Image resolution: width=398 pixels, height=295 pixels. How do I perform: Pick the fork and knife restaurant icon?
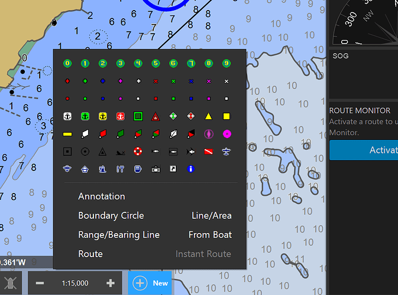120,169
